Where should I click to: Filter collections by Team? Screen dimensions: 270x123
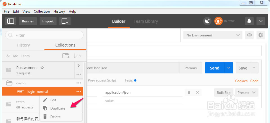[25, 56]
